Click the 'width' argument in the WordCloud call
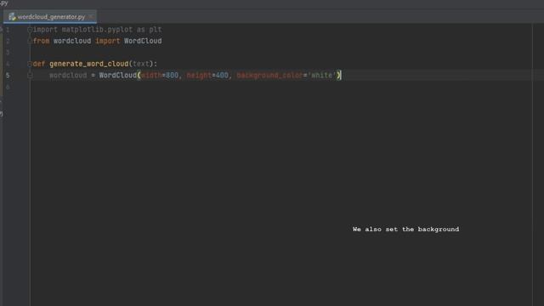 151,76
